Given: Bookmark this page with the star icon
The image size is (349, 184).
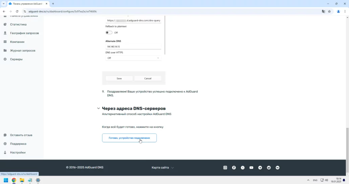Looking at the screenshot, I should coord(329,11).
